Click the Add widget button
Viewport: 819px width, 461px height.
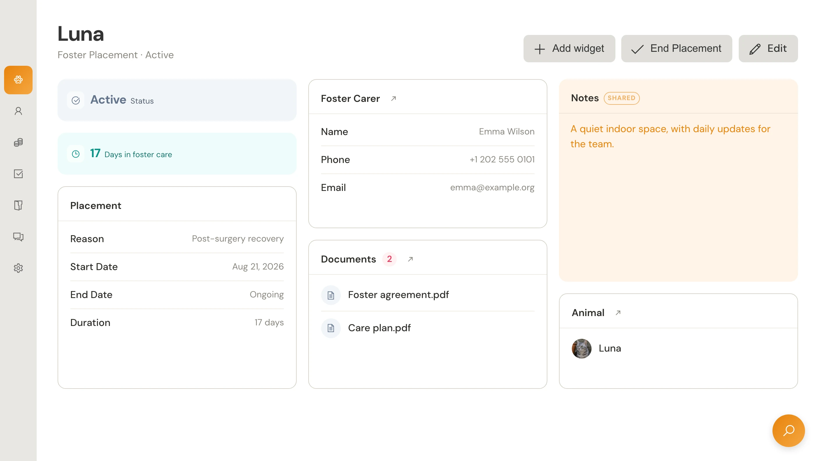tap(569, 48)
